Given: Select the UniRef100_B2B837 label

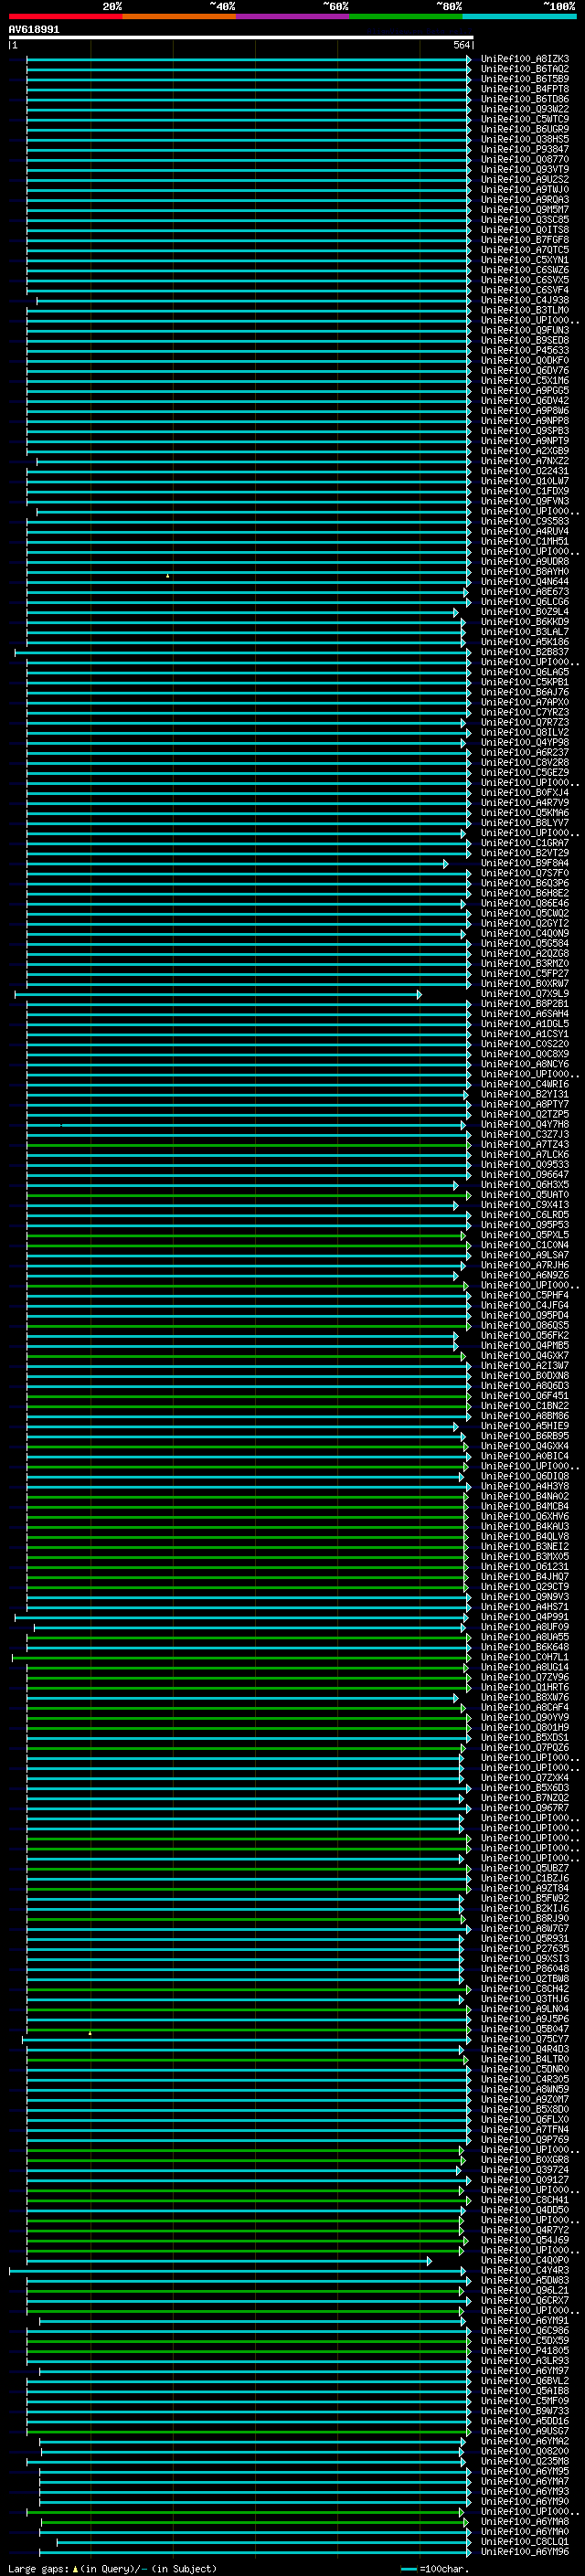Looking at the screenshot, I should point(524,652).
